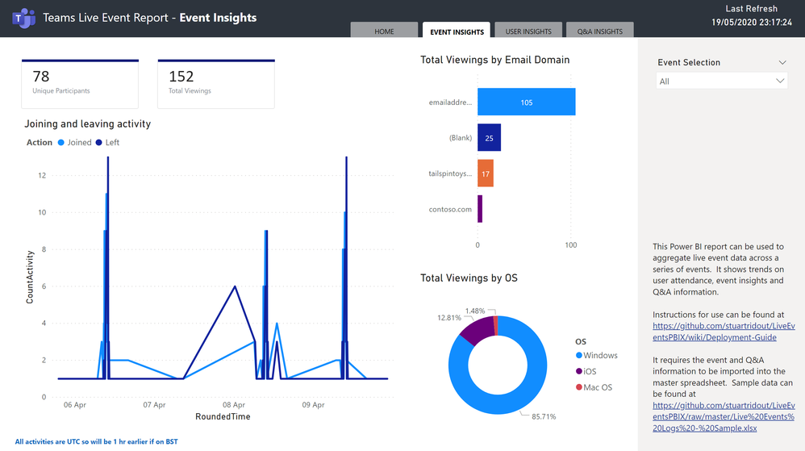Viewport: 805px width, 451px height.
Task: Select the Left legend marker
Action: [x=99, y=142]
